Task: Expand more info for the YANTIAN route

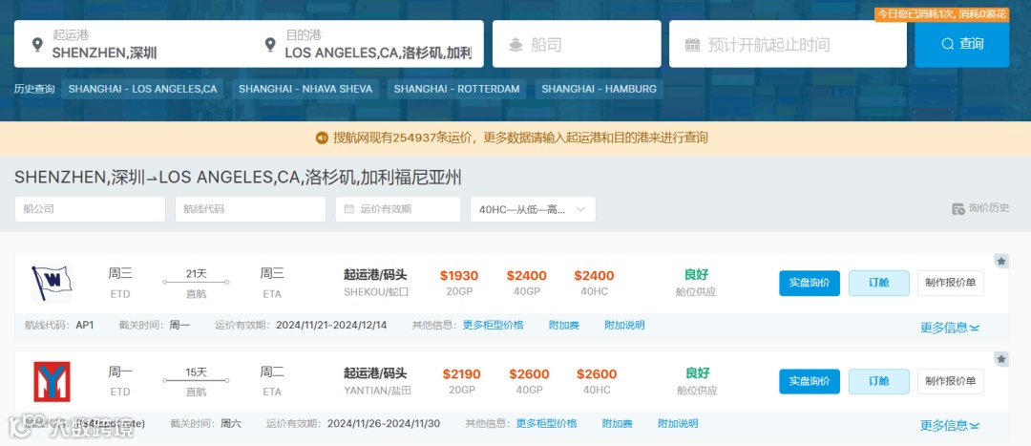Action: [950, 425]
